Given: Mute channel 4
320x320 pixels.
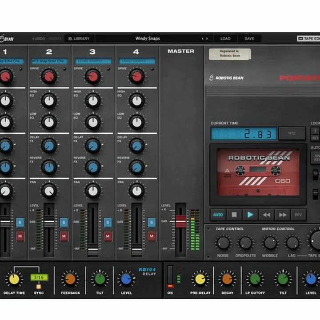Looking at the screenshot, I should click(152, 236).
